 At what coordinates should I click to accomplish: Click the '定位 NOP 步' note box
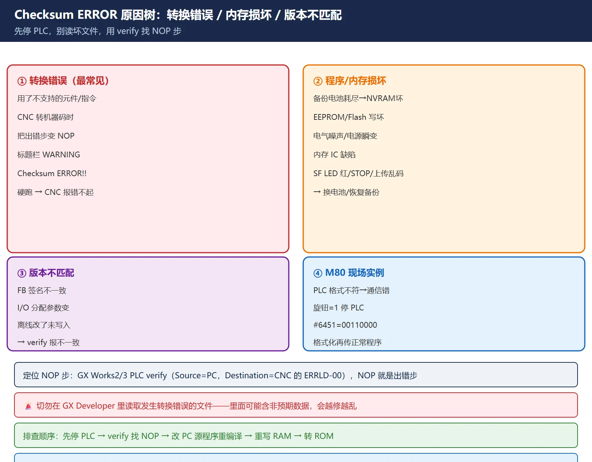click(x=296, y=375)
